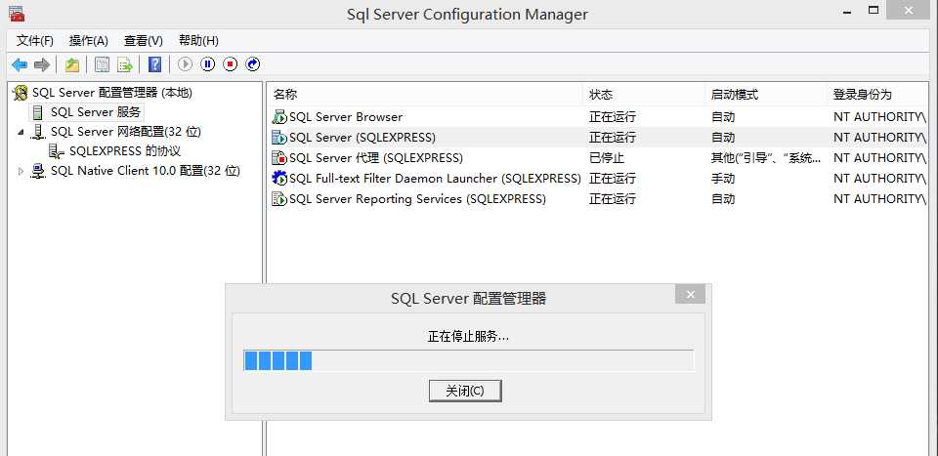The width and height of the screenshot is (938, 456).
Task: Sort by the 登录身份为 column header
Action: [877, 95]
